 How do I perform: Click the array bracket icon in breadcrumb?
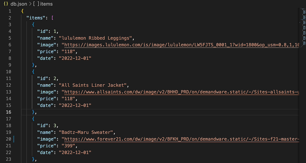36,4
